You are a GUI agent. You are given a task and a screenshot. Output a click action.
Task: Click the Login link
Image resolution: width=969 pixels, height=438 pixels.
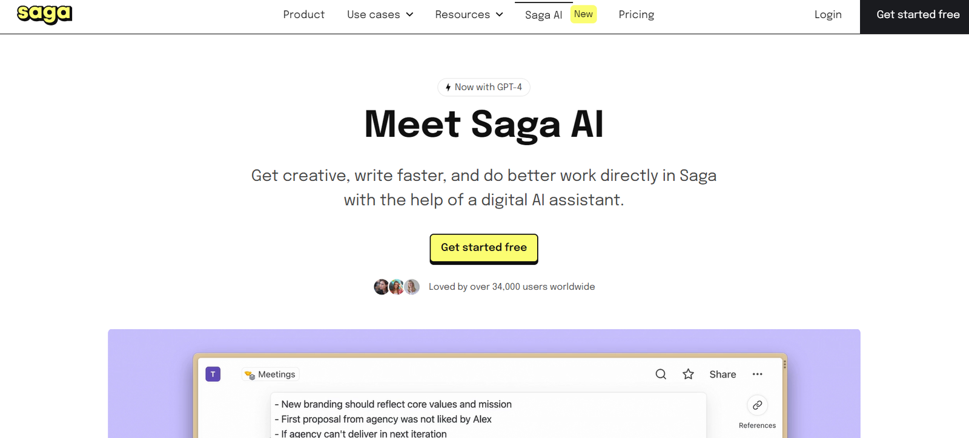pyautogui.click(x=828, y=15)
